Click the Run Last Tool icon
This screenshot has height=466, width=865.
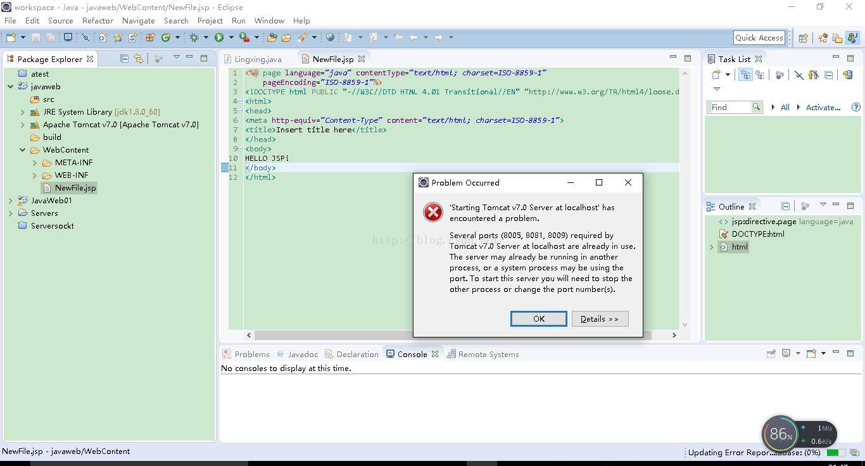coord(244,37)
